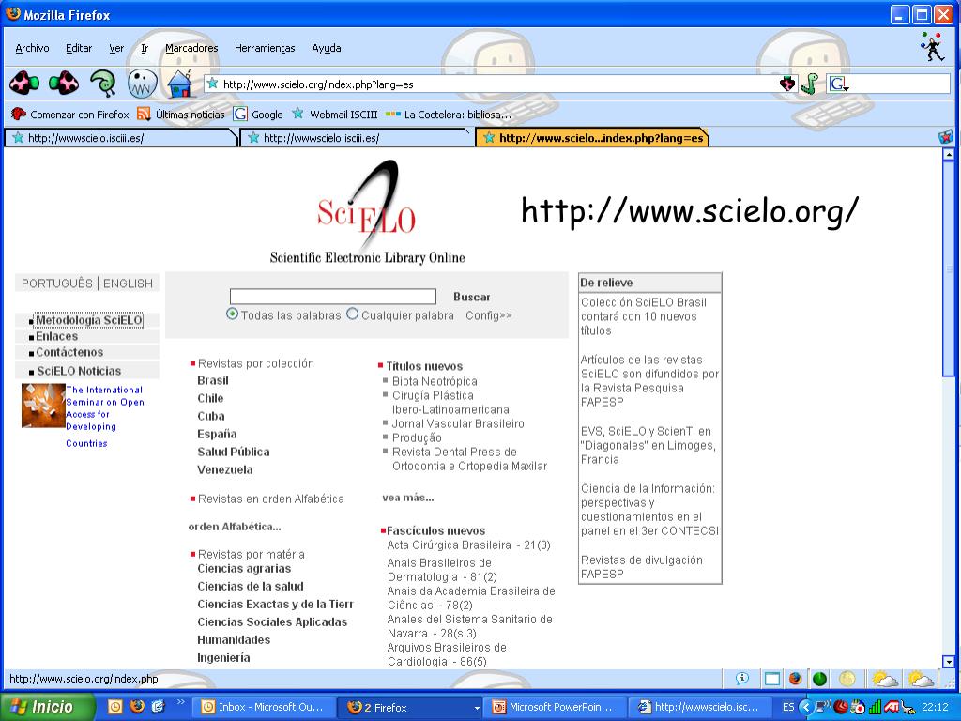Click the page scrollbar up arrow

[948, 154]
